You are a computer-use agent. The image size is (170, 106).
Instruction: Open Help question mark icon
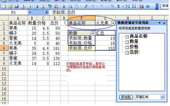click(x=148, y=7)
